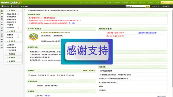
Task: Open 内容维护 in the top navigation
Action: tap(125, 3)
